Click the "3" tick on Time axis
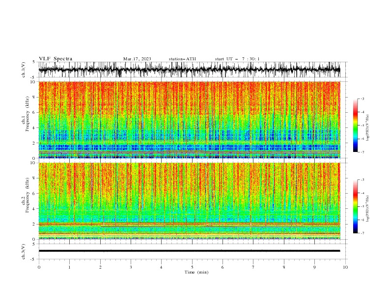The width and height of the screenshot is (389, 300). (x=131, y=267)
